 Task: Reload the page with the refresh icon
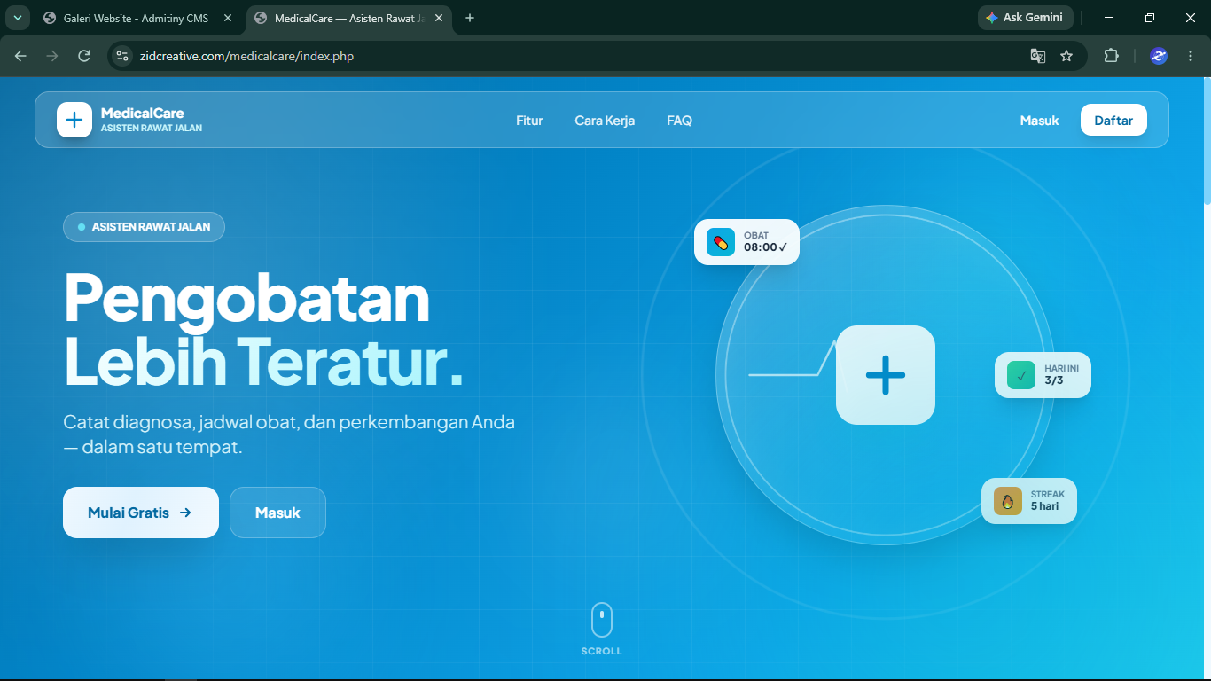(x=84, y=56)
